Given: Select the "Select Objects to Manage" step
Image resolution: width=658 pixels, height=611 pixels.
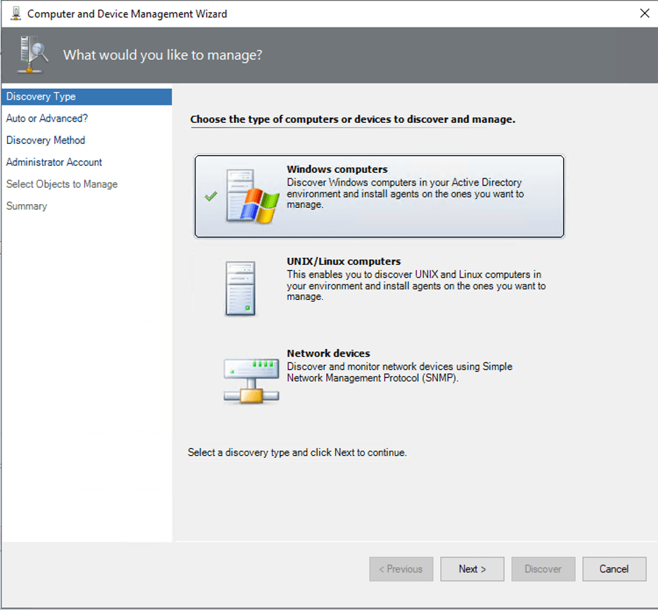Looking at the screenshot, I should point(62,184).
